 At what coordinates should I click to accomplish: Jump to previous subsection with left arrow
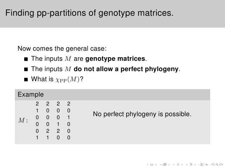click(x=174, y=164)
